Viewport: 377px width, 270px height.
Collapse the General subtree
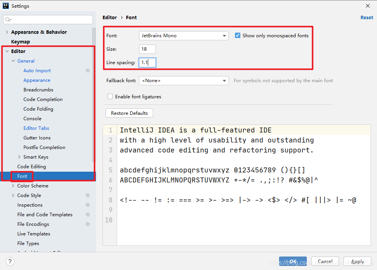(13, 61)
